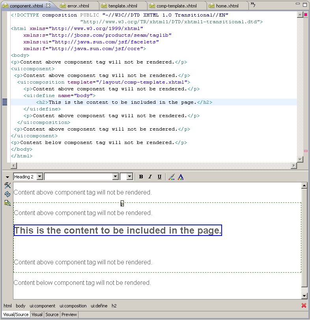Toggle italic formatting

pyautogui.click(x=150, y=177)
